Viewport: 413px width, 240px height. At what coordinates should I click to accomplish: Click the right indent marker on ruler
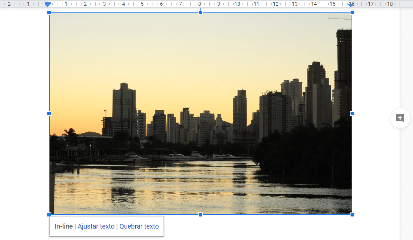coord(351,5)
